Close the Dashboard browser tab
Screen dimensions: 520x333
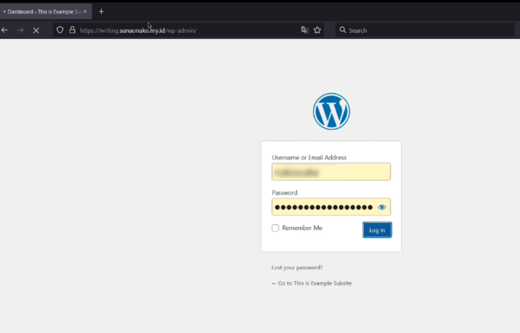[x=85, y=11]
